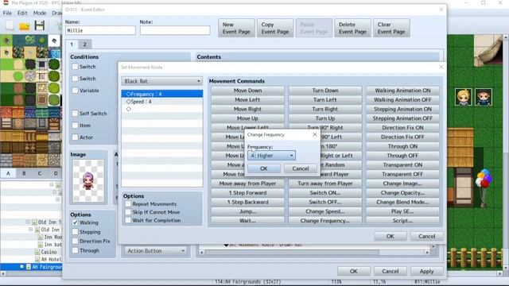Click Delete Event Page button

tap(352, 28)
